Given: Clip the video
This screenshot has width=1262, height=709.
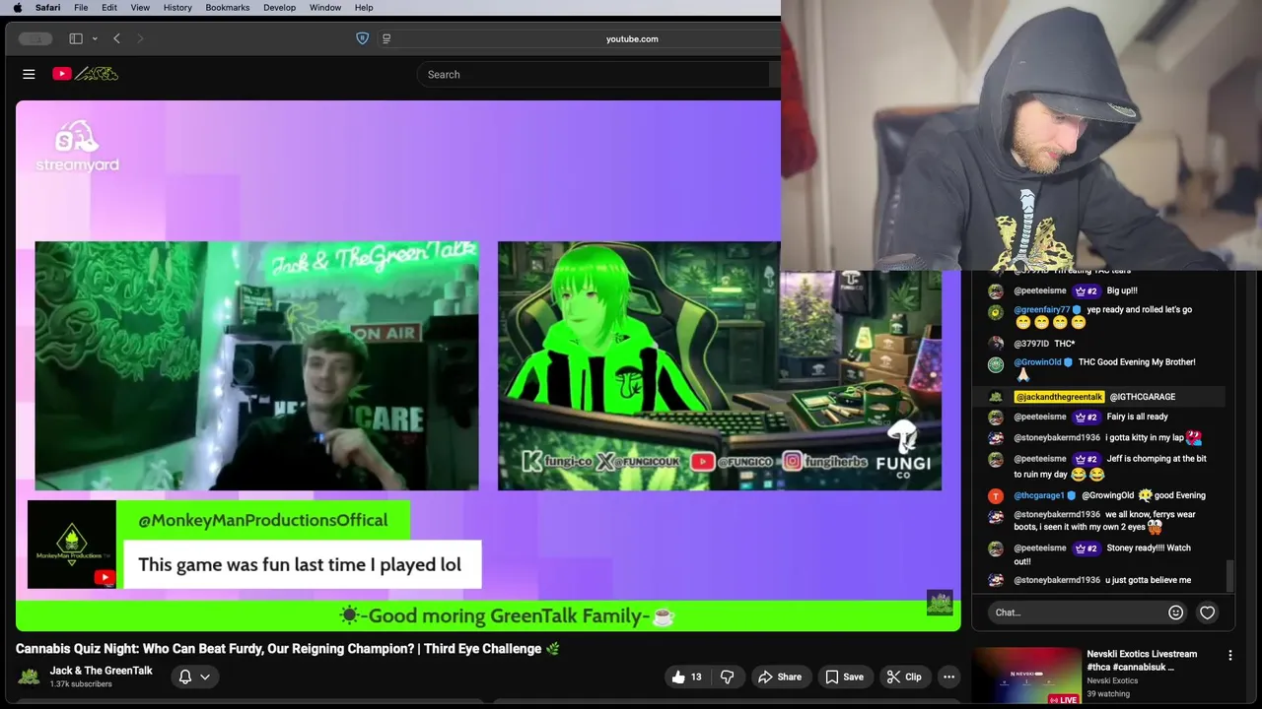Looking at the screenshot, I should tap(904, 677).
